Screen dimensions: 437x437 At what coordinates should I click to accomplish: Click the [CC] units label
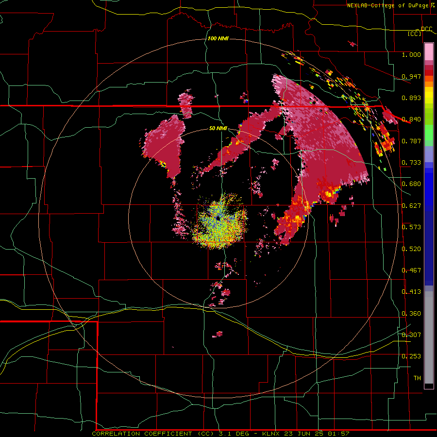[x=415, y=34]
